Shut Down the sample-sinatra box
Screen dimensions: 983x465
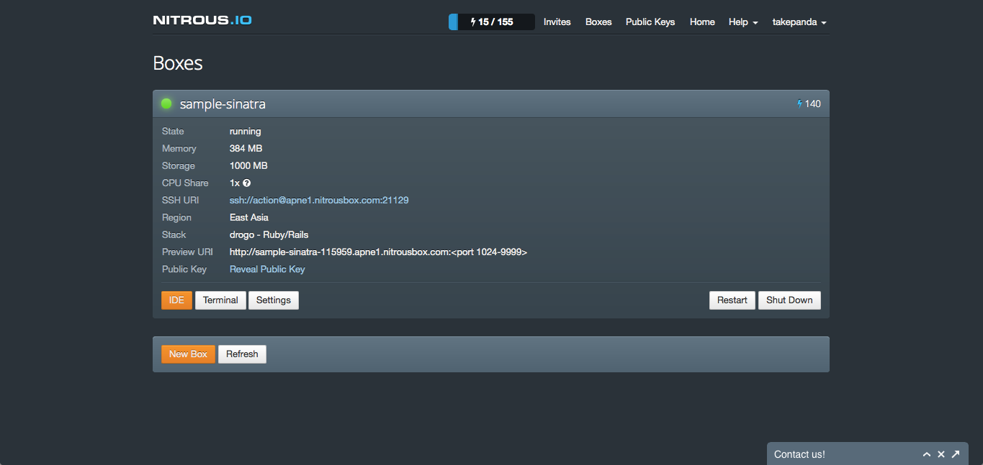coord(789,300)
